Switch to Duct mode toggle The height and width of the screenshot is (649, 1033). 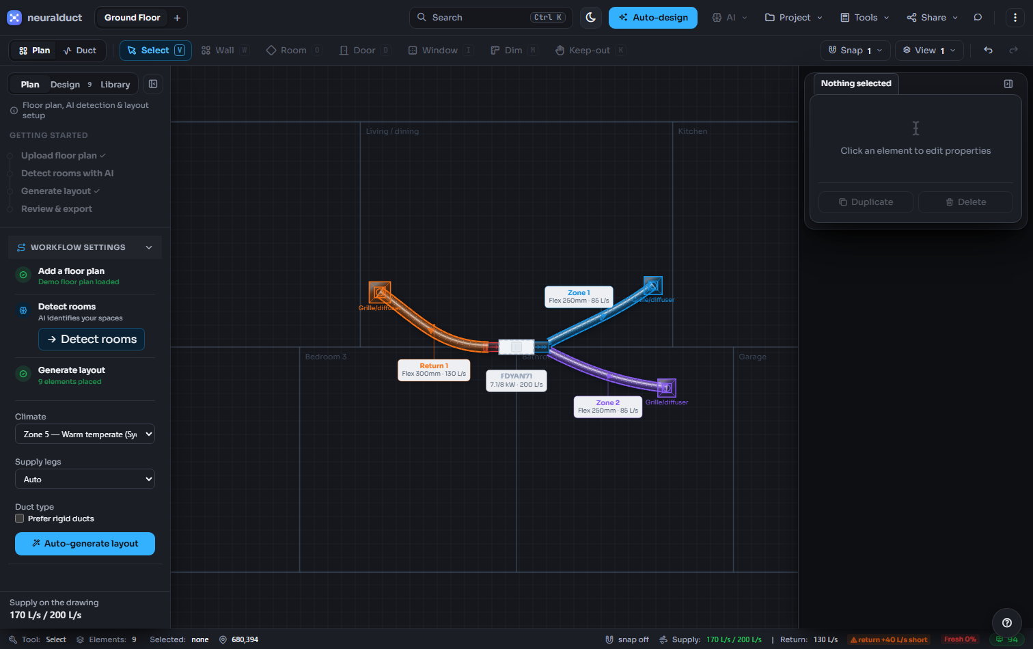pos(79,51)
